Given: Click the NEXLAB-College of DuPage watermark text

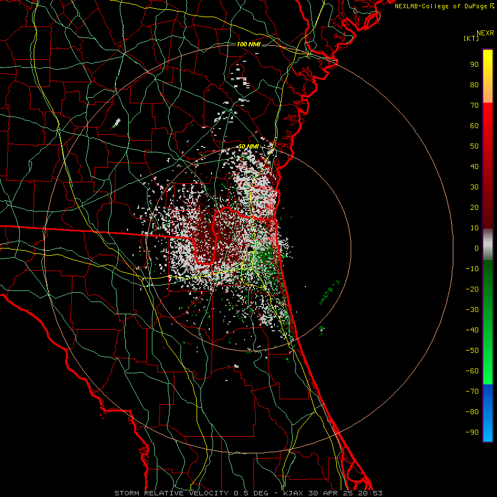Looking at the screenshot, I should click(445, 6).
